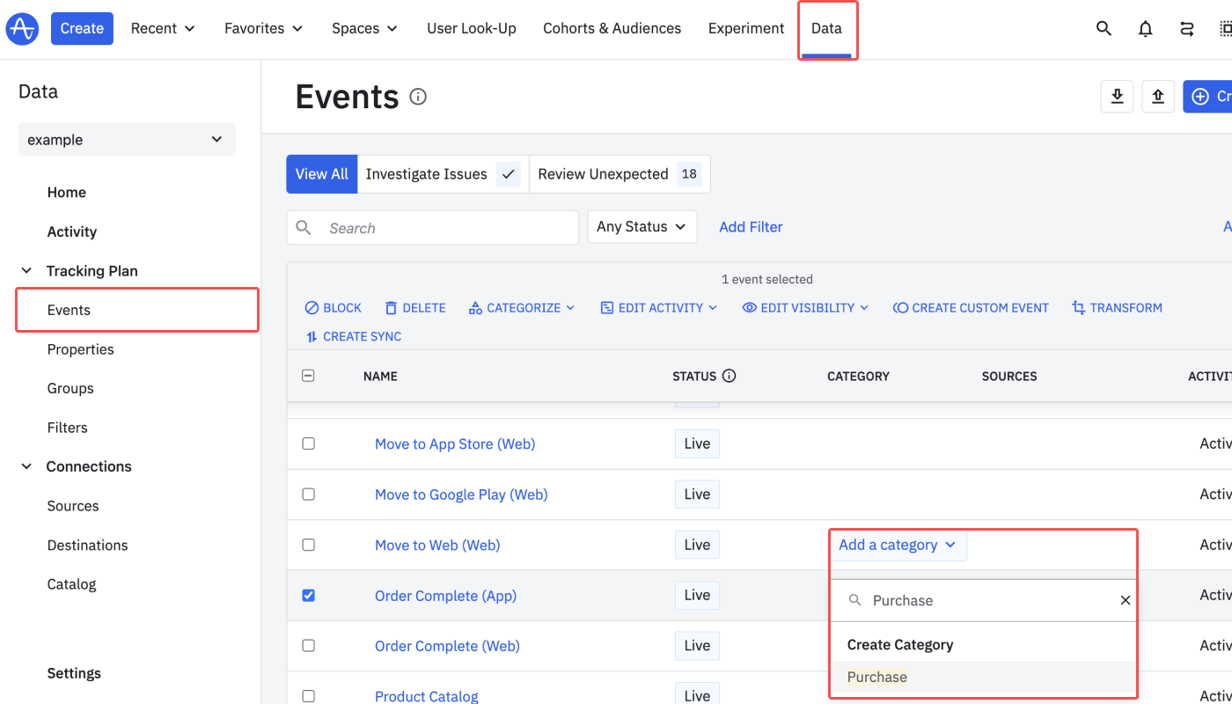Click Create Custom Event action
1232x704 pixels.
tap(971, 308)
